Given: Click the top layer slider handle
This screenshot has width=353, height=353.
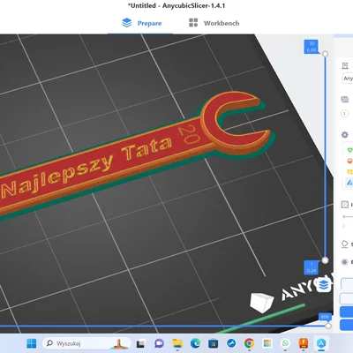Looking at the screenshot, I should 325,54.
